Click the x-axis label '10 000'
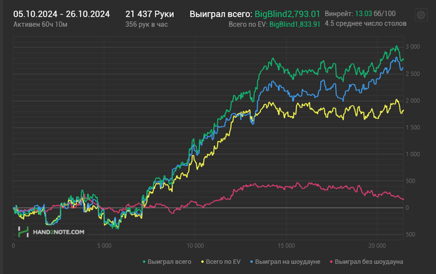The width and height of the screenshot is (436, 274). click(195, 246)
